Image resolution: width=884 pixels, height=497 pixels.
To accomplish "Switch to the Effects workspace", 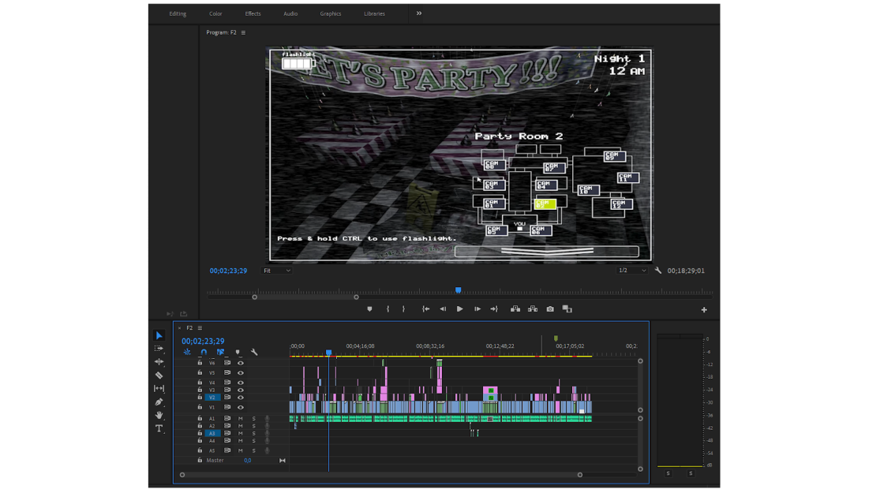I will [x=253, y=13].
